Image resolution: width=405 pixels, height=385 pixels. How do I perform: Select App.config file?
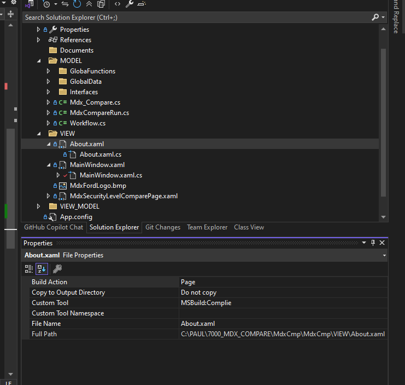coord(76,217)
